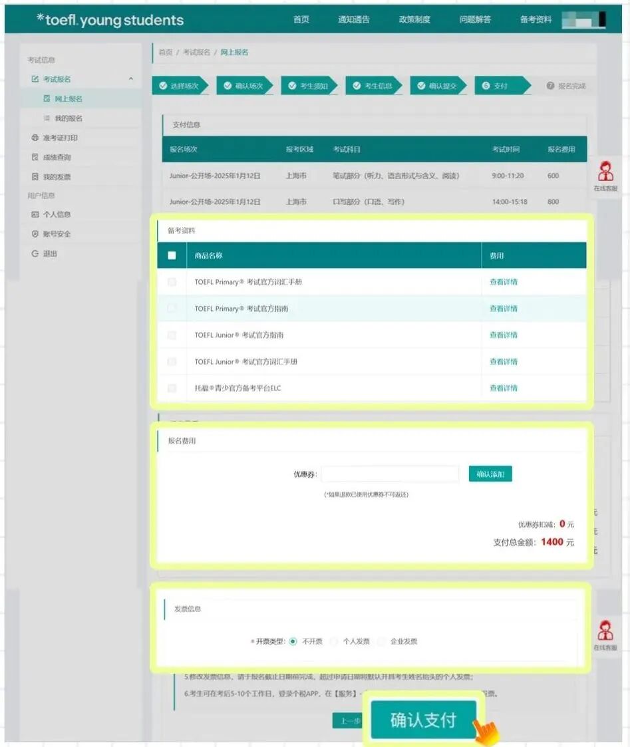630x747 pixels.
Task: Tick checkbox for 托福青少官方备考平台ELC
Action: [172, 388]
